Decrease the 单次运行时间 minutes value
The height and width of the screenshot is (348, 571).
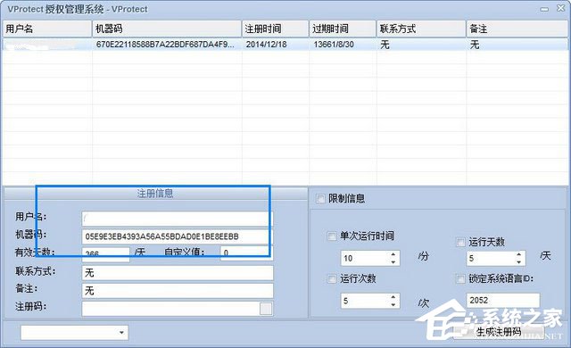tap(393, 262)
